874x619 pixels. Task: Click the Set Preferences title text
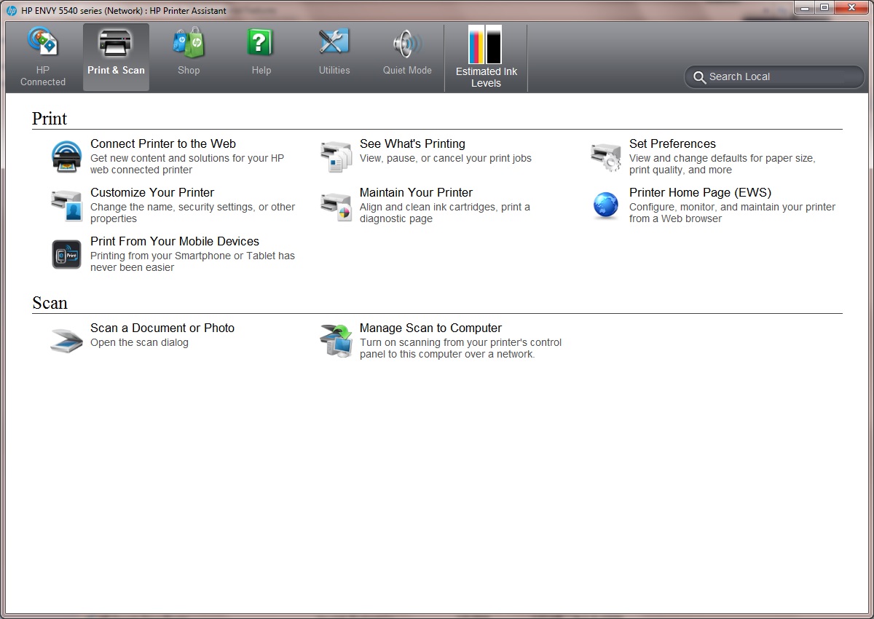[x=672, y=144]
